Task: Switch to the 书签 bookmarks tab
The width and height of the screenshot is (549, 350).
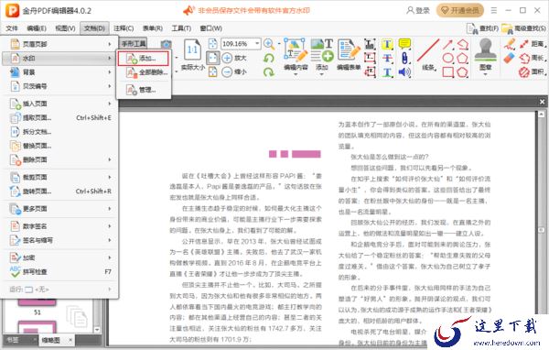Action: point(20,340)
